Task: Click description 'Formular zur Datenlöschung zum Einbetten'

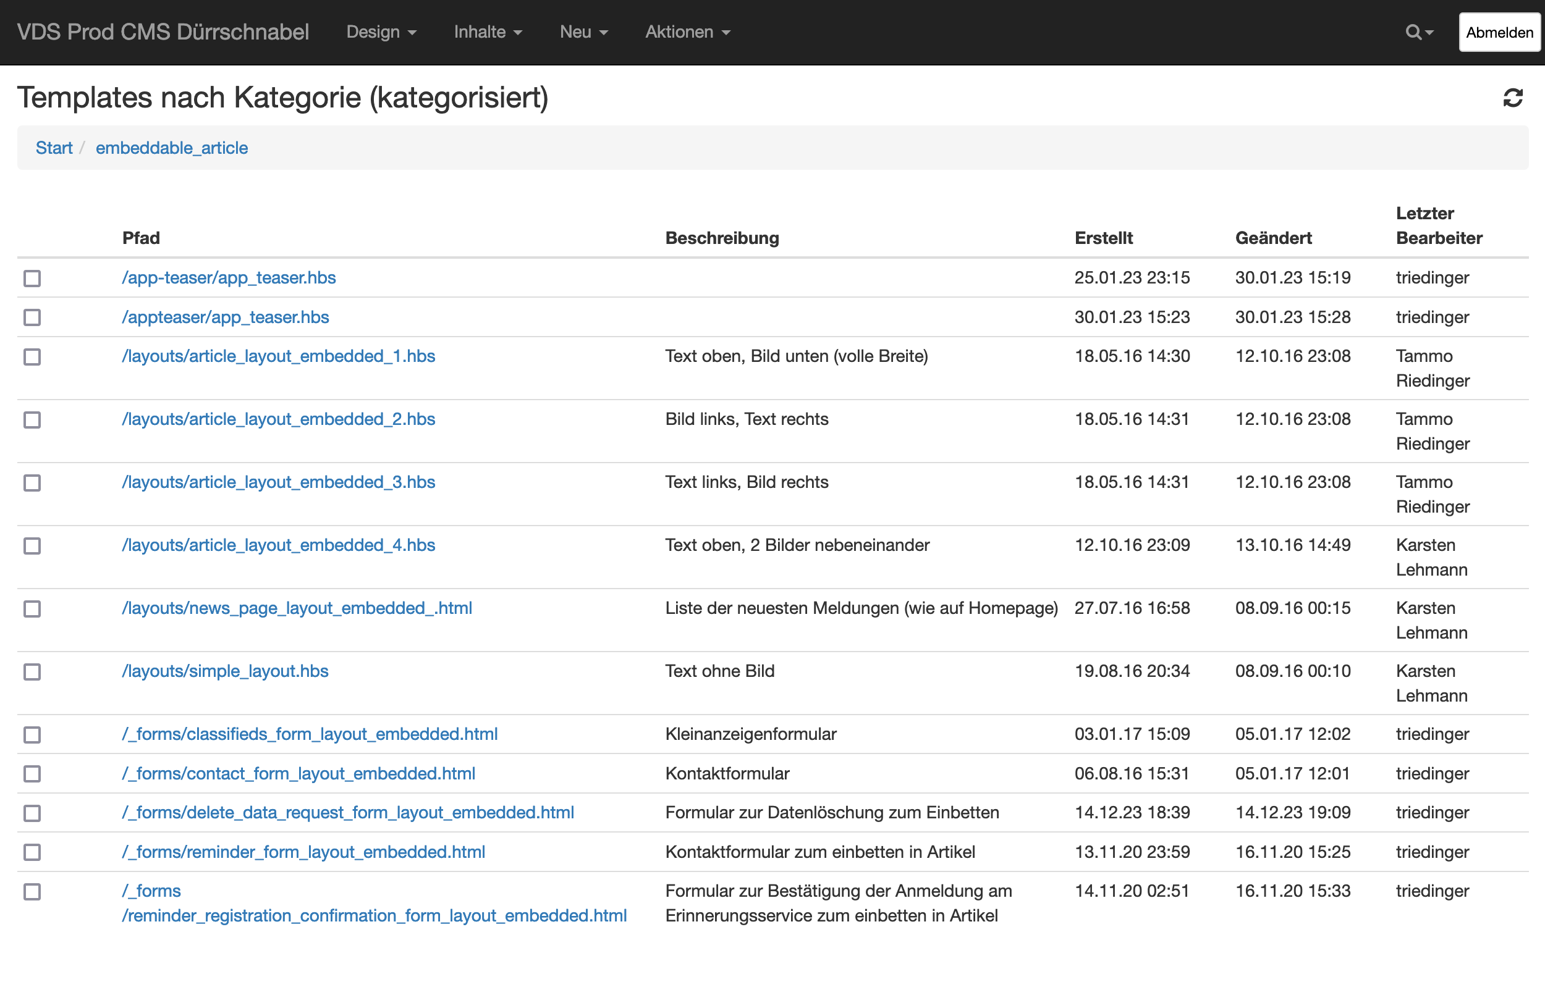Action: coord(832,813)
